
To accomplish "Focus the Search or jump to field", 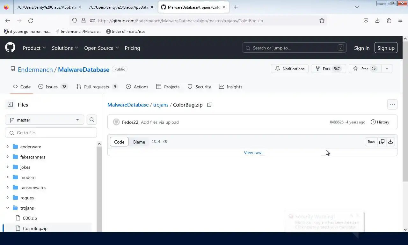I will point(295,48).
